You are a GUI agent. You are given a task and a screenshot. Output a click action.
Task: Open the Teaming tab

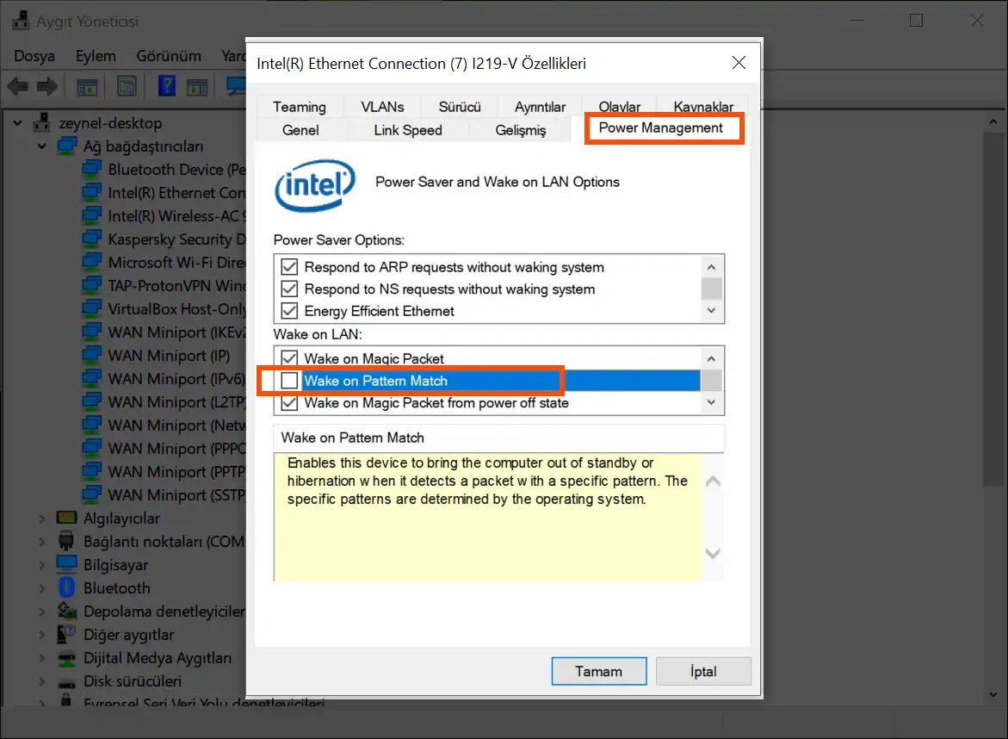click(x=299, y=107)
